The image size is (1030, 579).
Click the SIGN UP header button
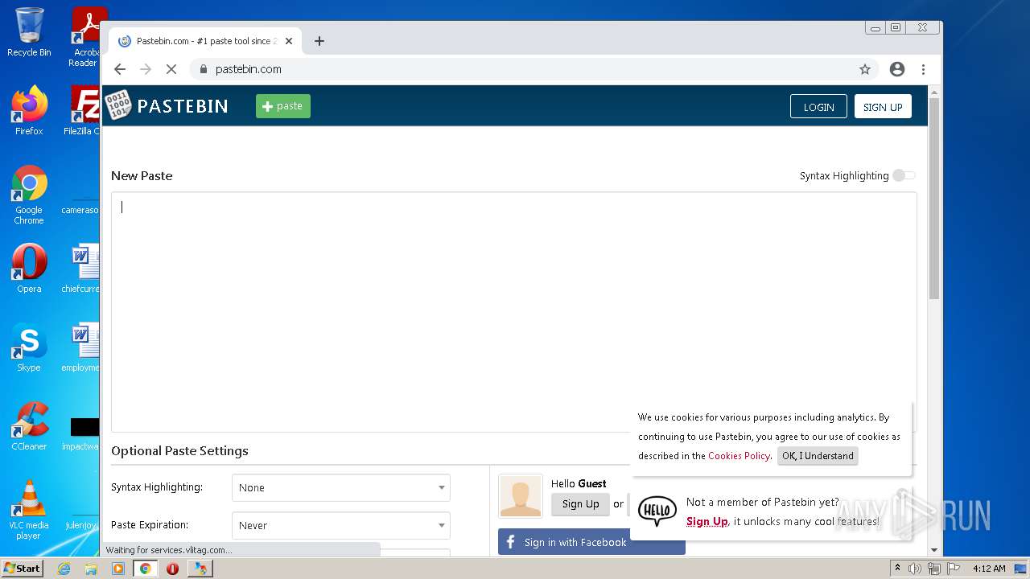[883, 107]
